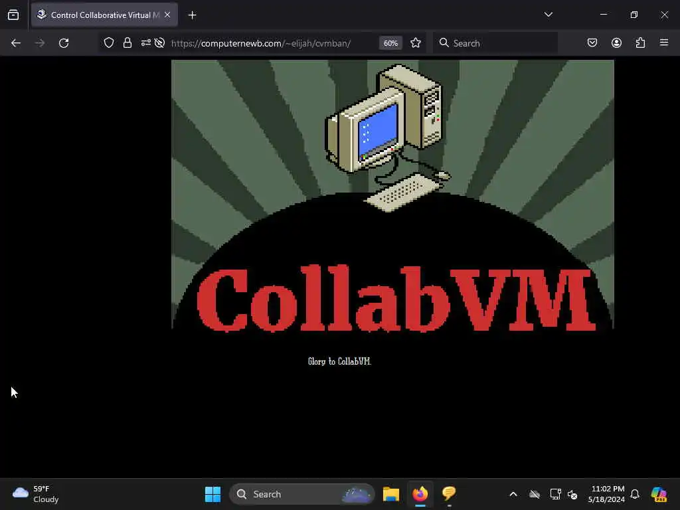Viewport: 680px width, 510px height.
Task: Open network display tray icon
Action: tap(556, 494)
